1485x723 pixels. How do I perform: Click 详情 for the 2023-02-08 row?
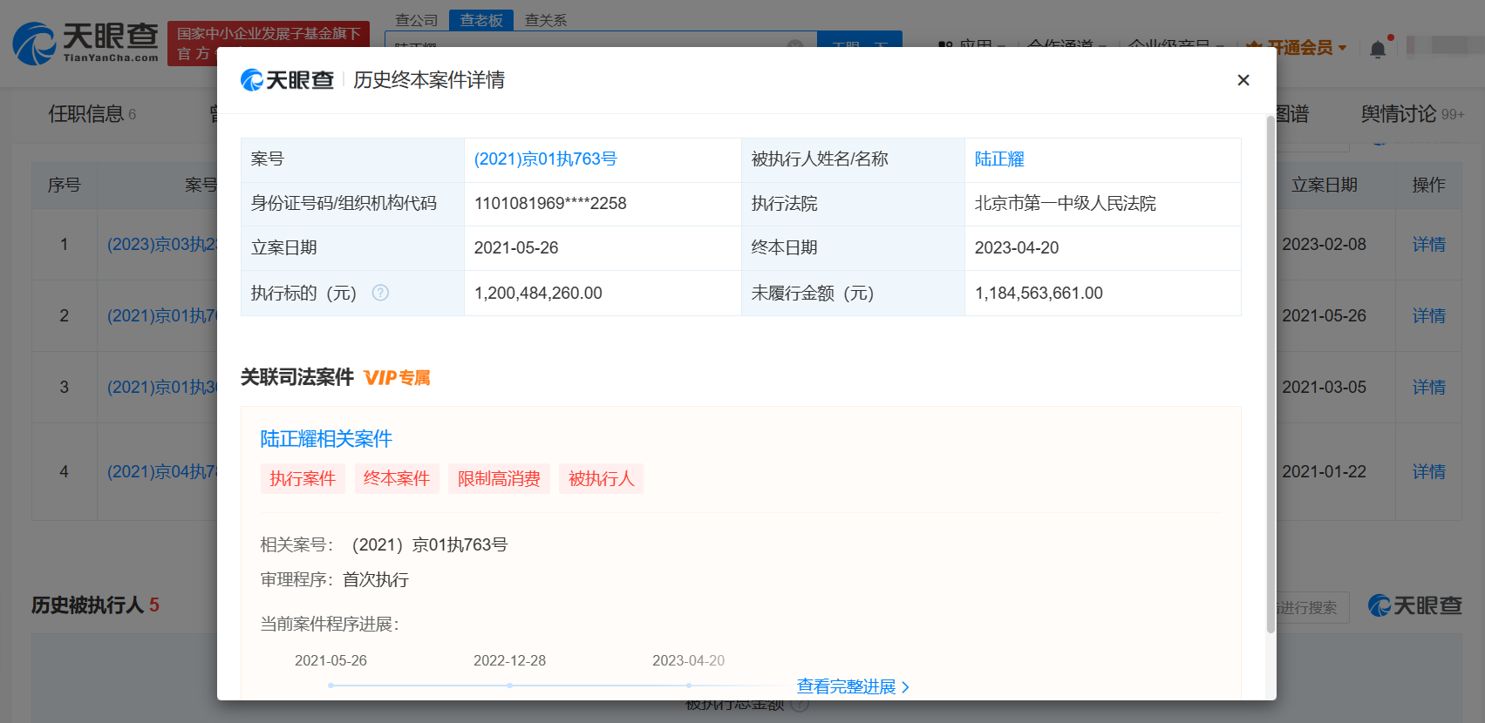[x=1428, y=245]
